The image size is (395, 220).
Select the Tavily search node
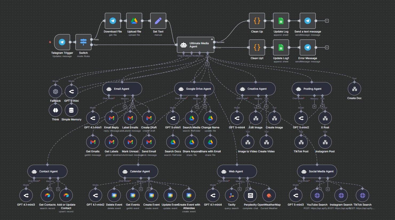[x=232, y=195]
